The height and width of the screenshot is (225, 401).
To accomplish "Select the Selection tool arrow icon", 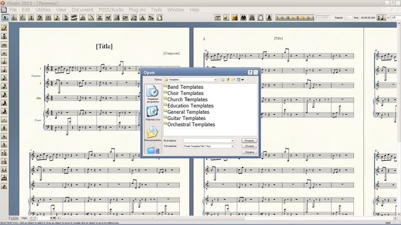I will 6,18.
